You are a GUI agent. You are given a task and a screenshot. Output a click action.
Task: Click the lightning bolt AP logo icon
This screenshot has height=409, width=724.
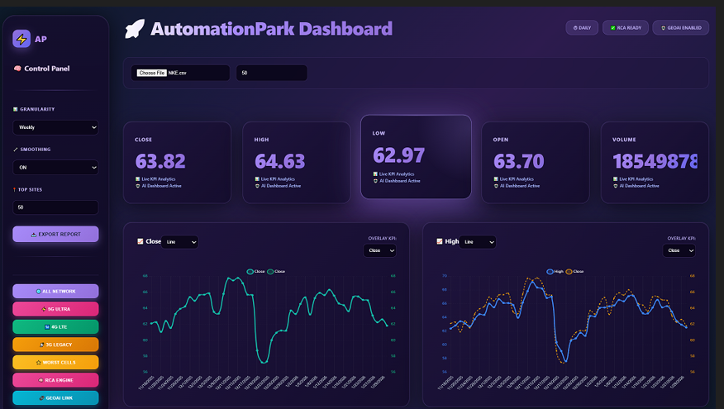tap(21, 39)
